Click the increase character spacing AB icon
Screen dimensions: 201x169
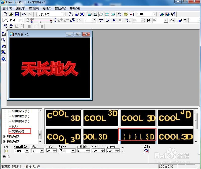[5, 26]
